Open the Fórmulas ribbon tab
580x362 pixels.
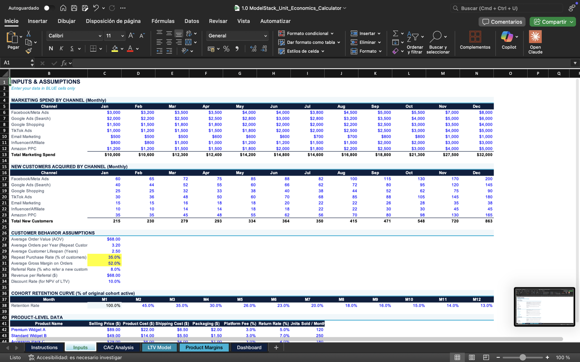163,21
